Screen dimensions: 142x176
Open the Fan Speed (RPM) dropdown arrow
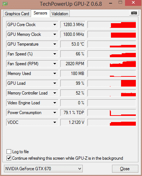[55, 64]
